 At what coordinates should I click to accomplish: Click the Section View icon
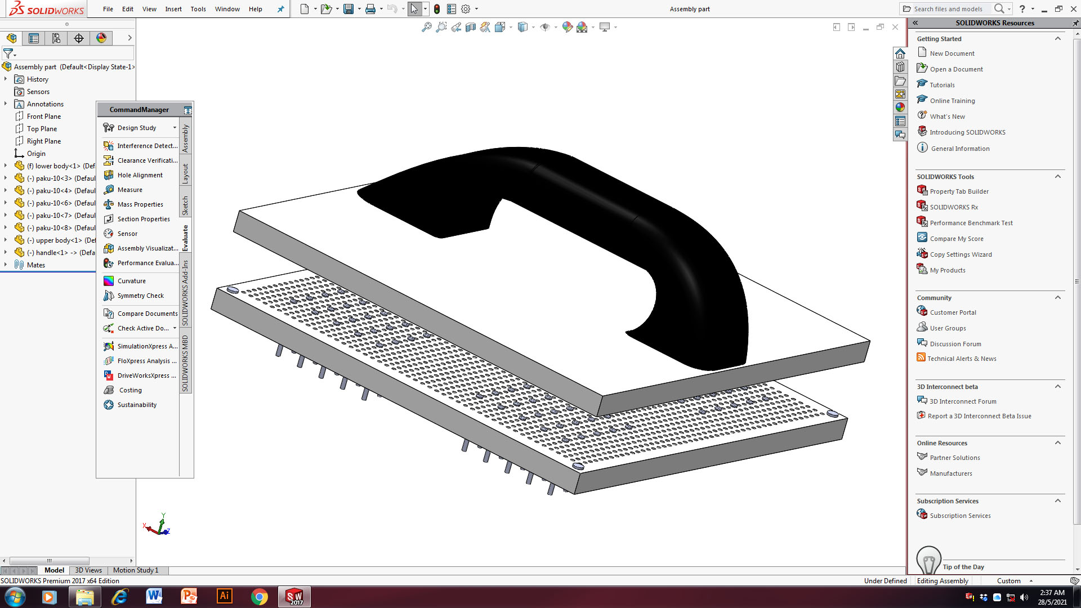471,27
